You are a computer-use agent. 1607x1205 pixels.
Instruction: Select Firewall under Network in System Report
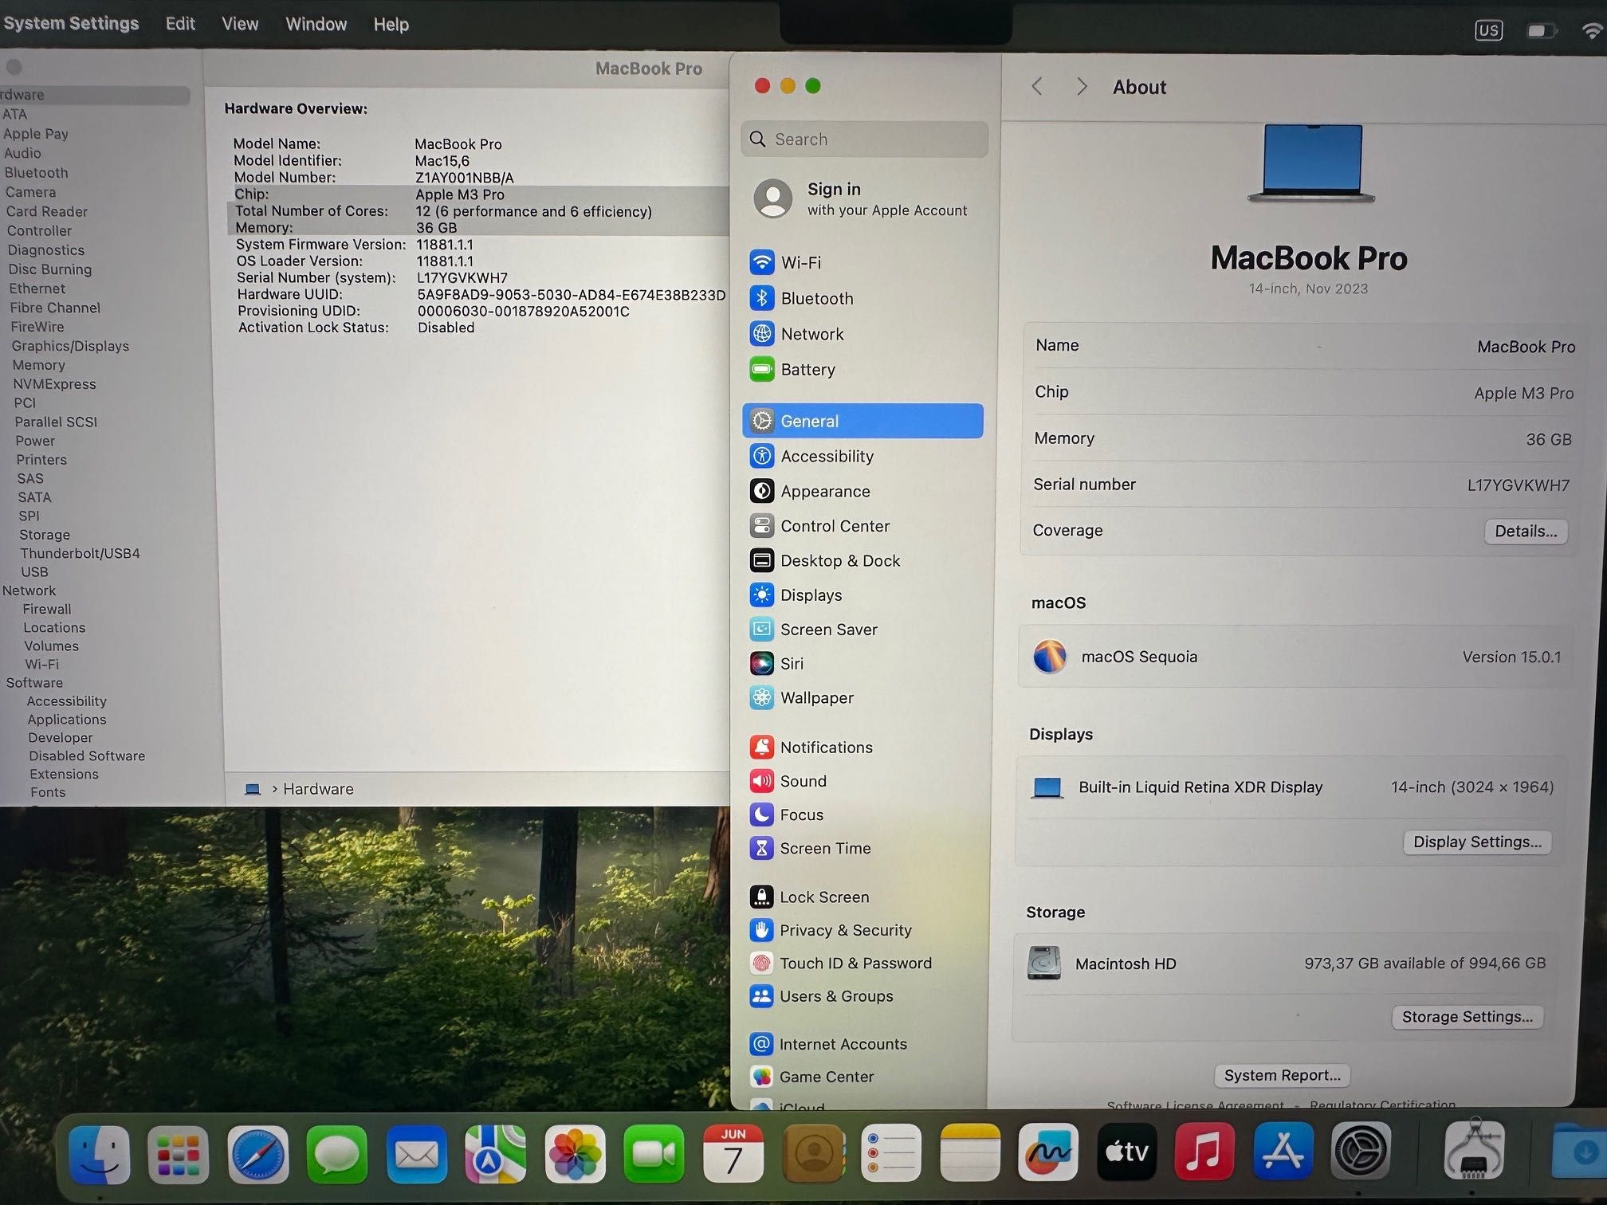[47, 609]
